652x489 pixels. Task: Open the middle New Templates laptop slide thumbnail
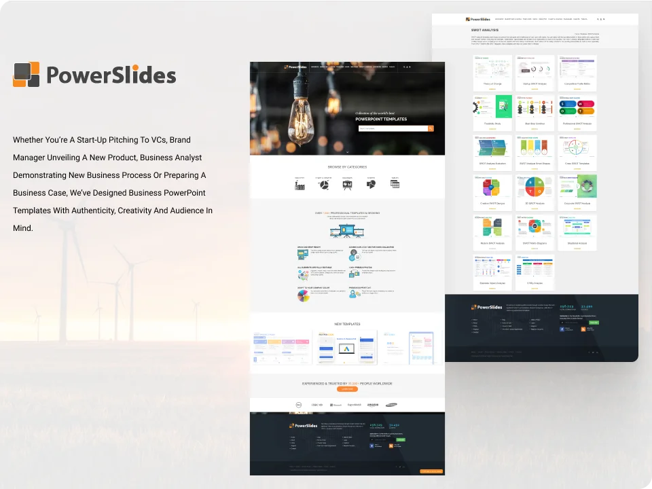click(x=346, y=348)
